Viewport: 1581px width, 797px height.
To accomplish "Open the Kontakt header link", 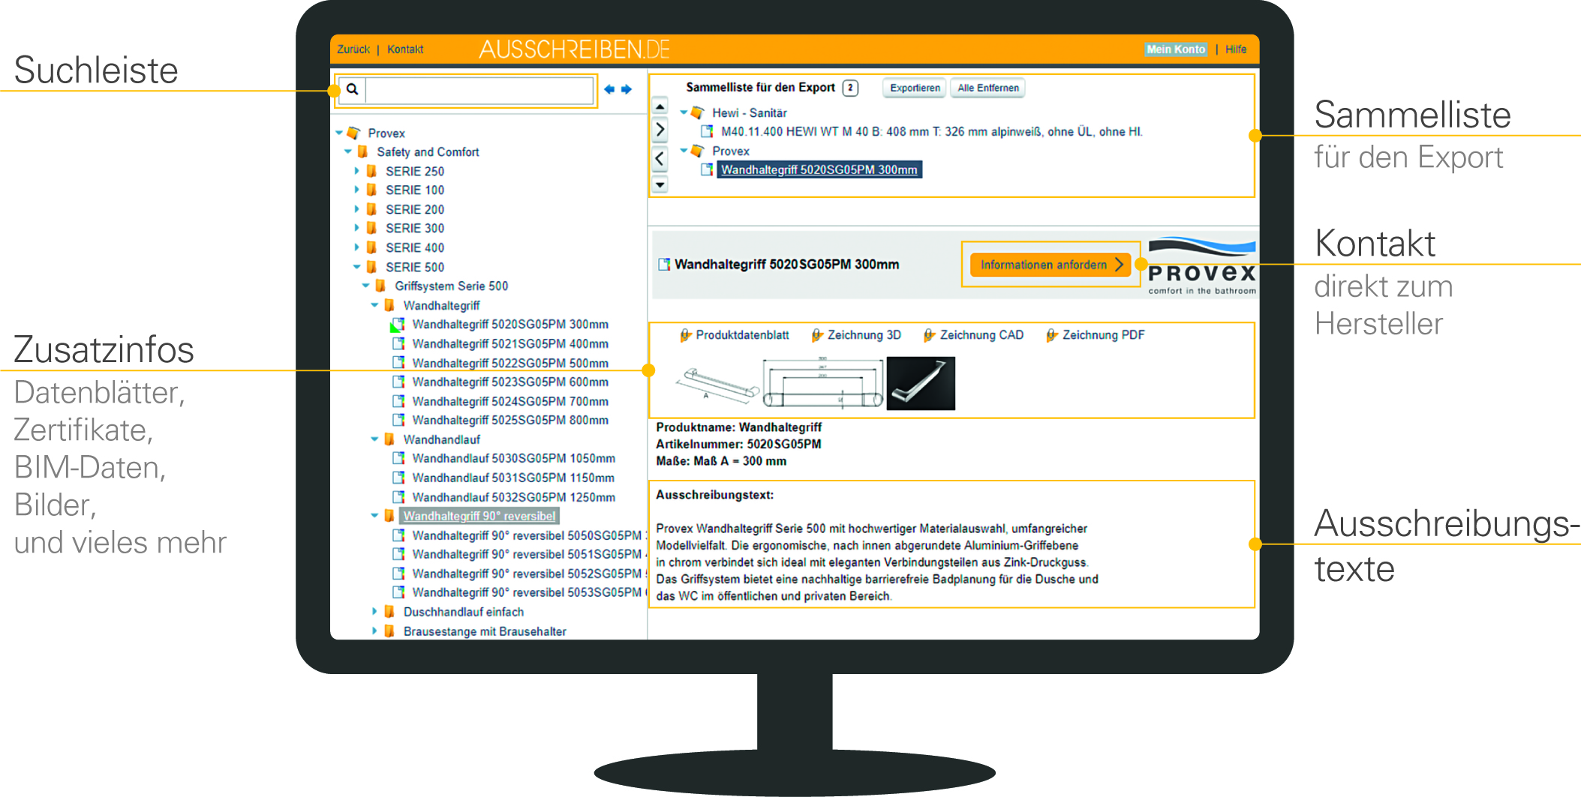I will point(405,49).
